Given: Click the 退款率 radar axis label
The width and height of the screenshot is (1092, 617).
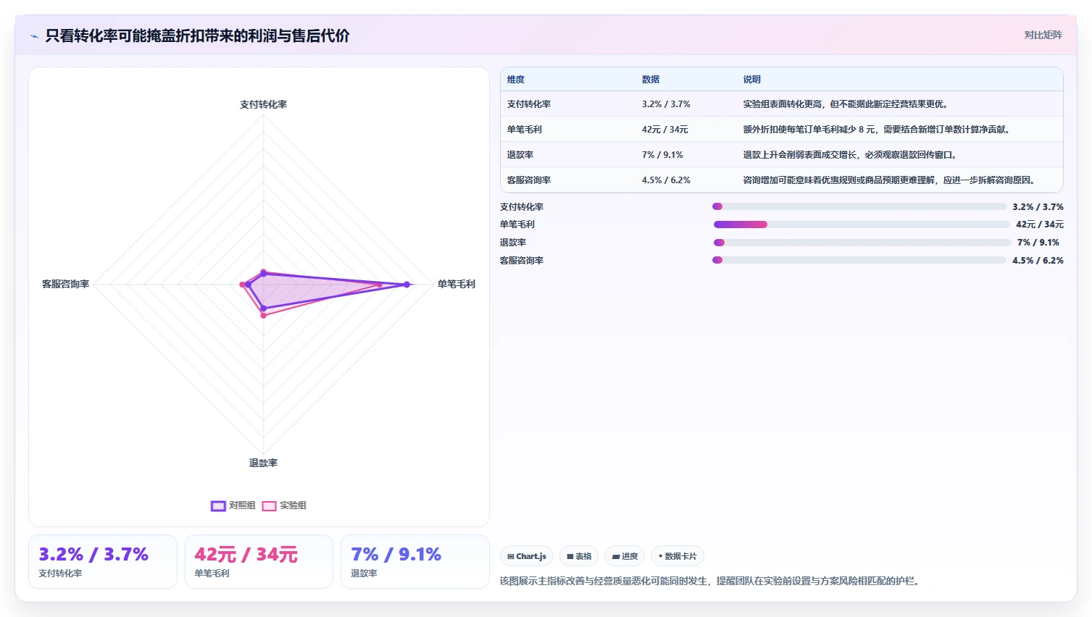Looking at the screenshot, I should pos(263,463).
